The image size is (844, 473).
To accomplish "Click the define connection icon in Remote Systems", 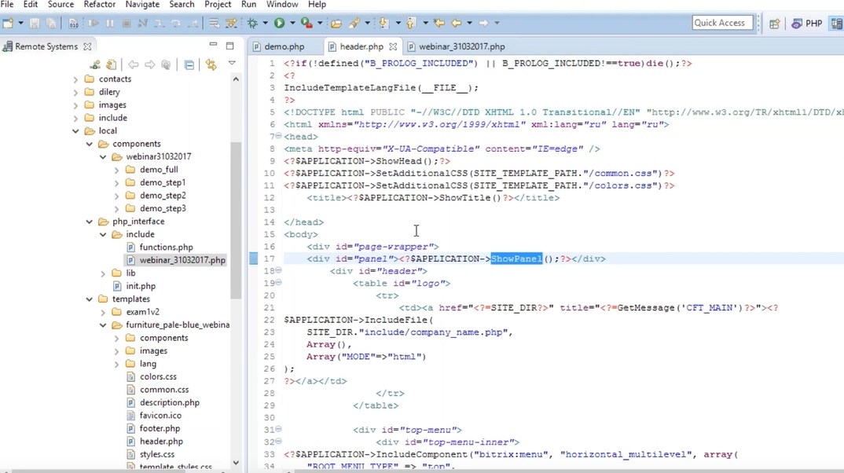I will [95, 65].
